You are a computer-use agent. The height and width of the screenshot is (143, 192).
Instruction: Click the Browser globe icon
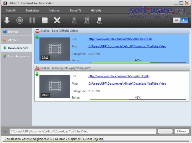point(5,31)
